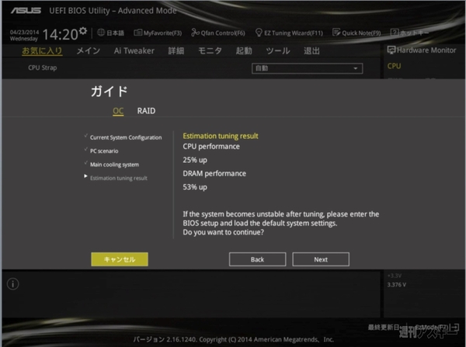
Task: Open the 退出 tab
Action: pyautogui.click(x=311, y=50)
